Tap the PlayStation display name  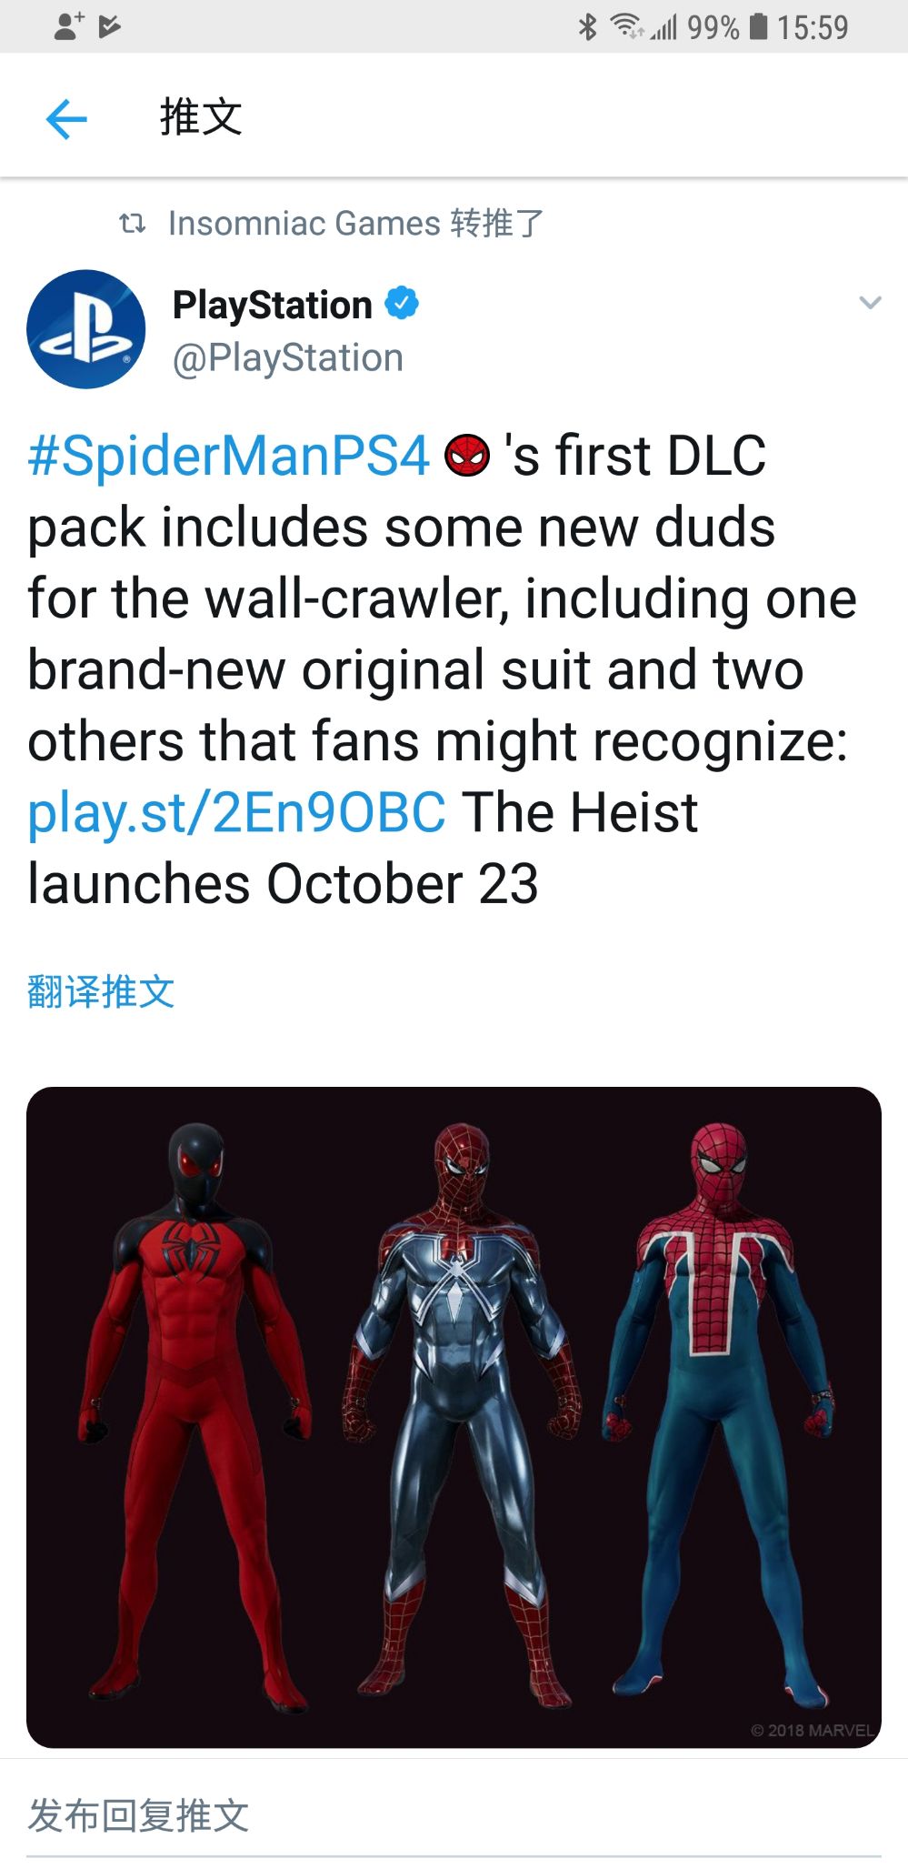[273, 305]
